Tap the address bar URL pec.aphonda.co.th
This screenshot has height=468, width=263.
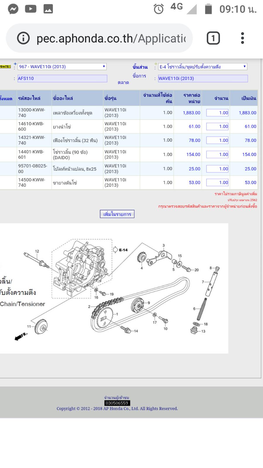point(111,38)
